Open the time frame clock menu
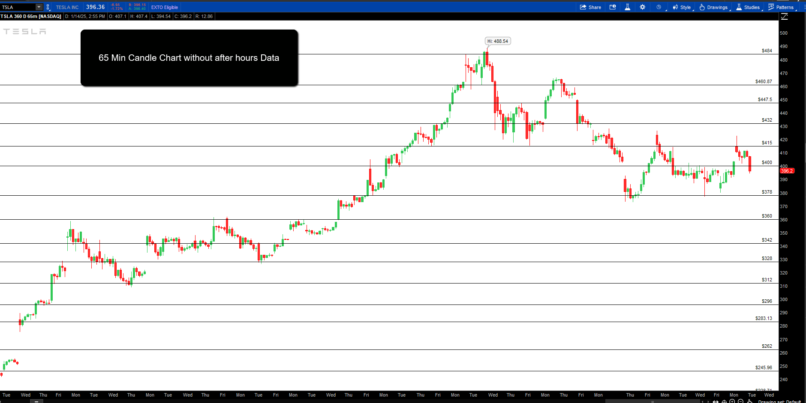 coord(659,7)
